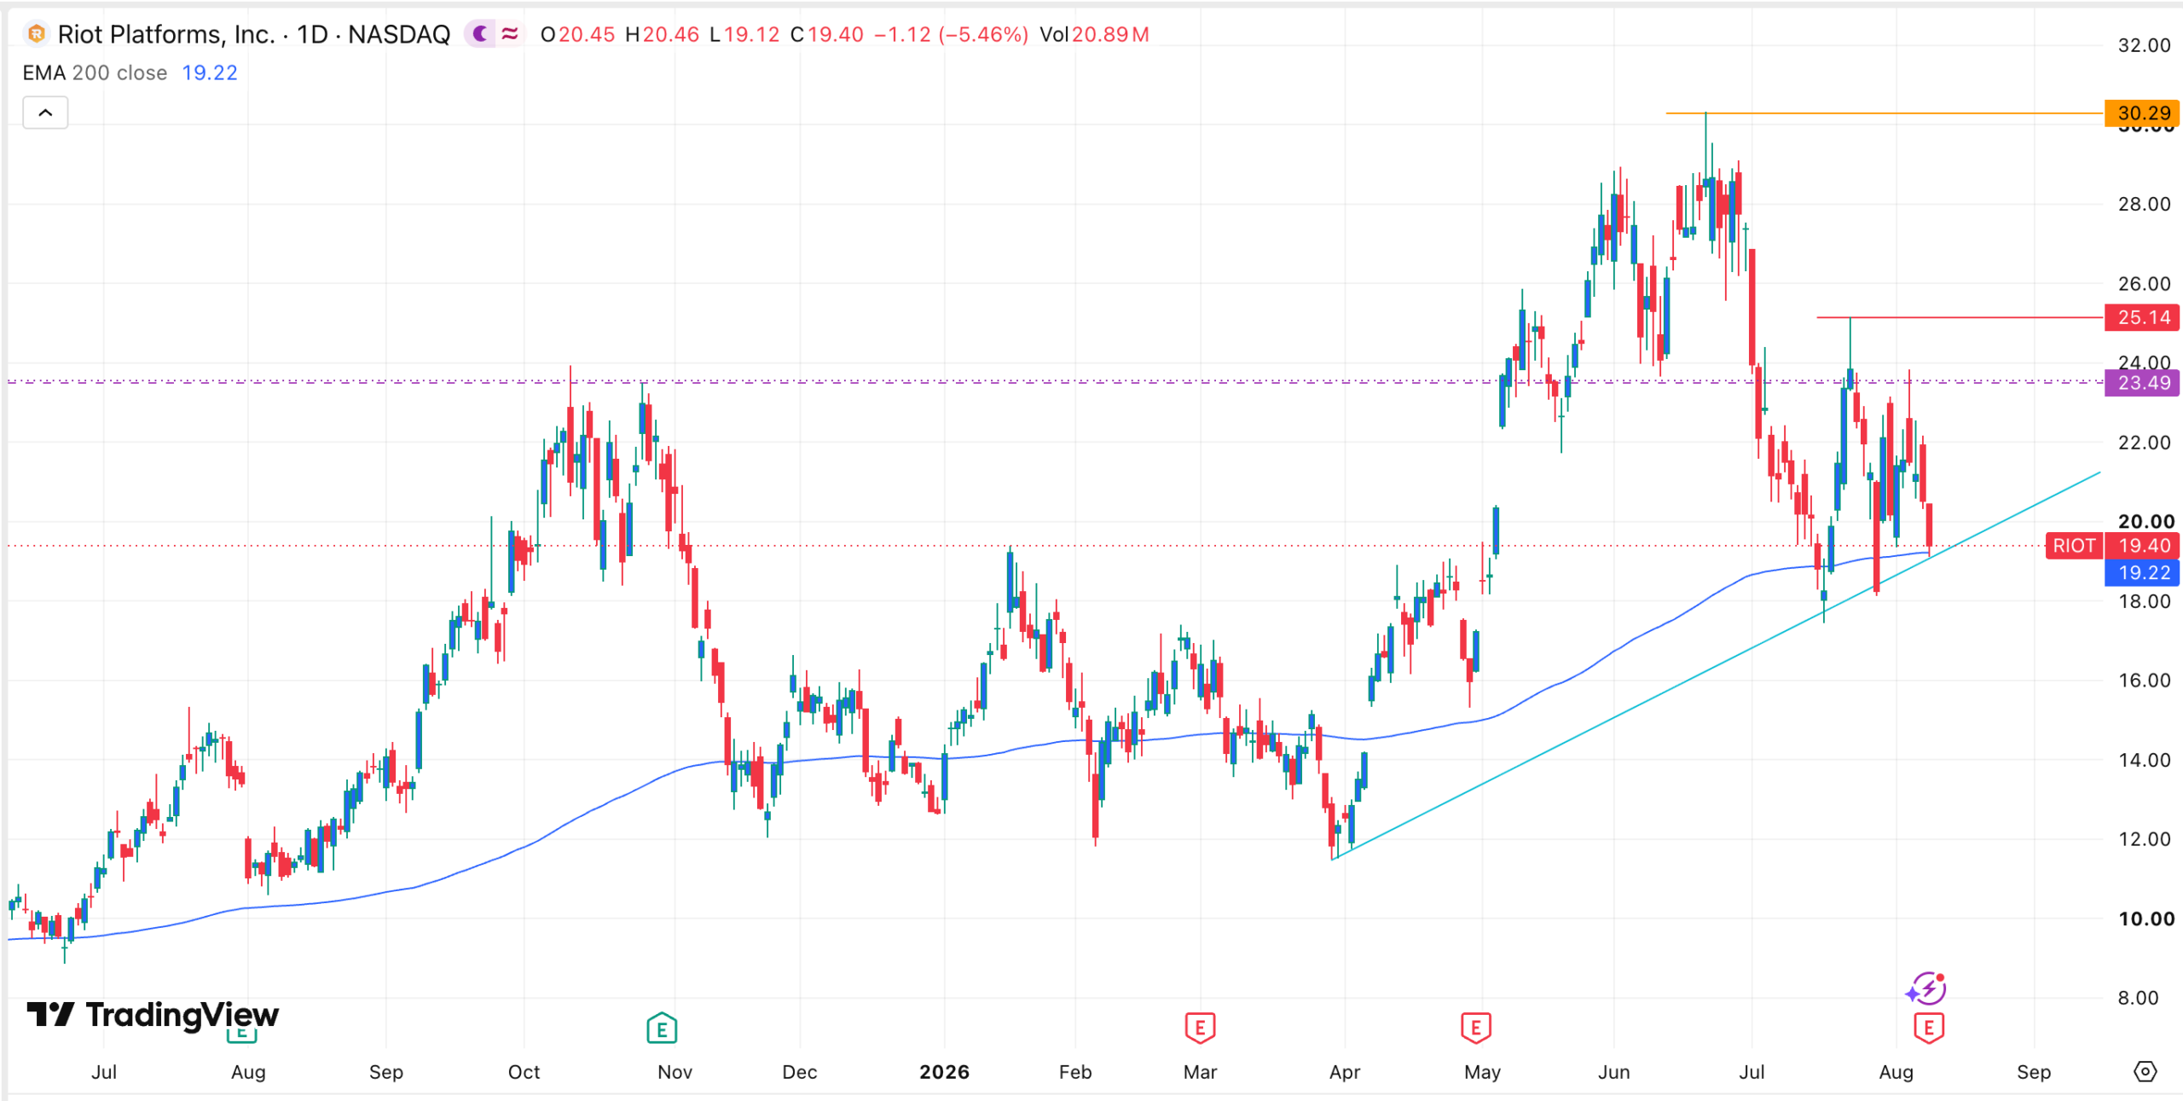Click the 12.00 price scale label
2183x1101 pixels.
(2144, 838)
